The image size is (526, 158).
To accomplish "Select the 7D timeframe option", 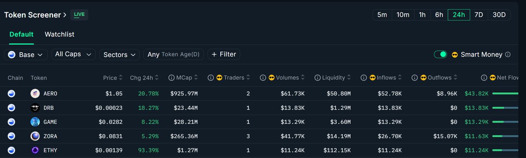I will (x=479, y=15).
